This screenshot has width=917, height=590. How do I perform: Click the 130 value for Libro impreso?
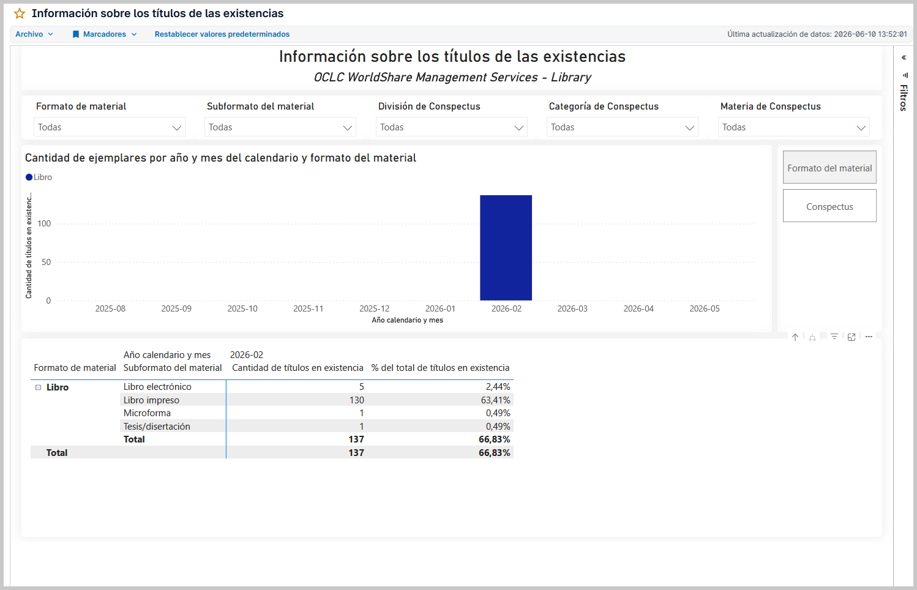point(357,400)
